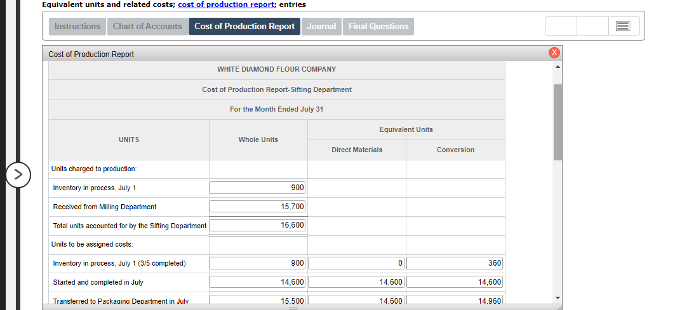
Task: Click 'Equivalent units and related costs' heading text
Action: tap(108, 4)
